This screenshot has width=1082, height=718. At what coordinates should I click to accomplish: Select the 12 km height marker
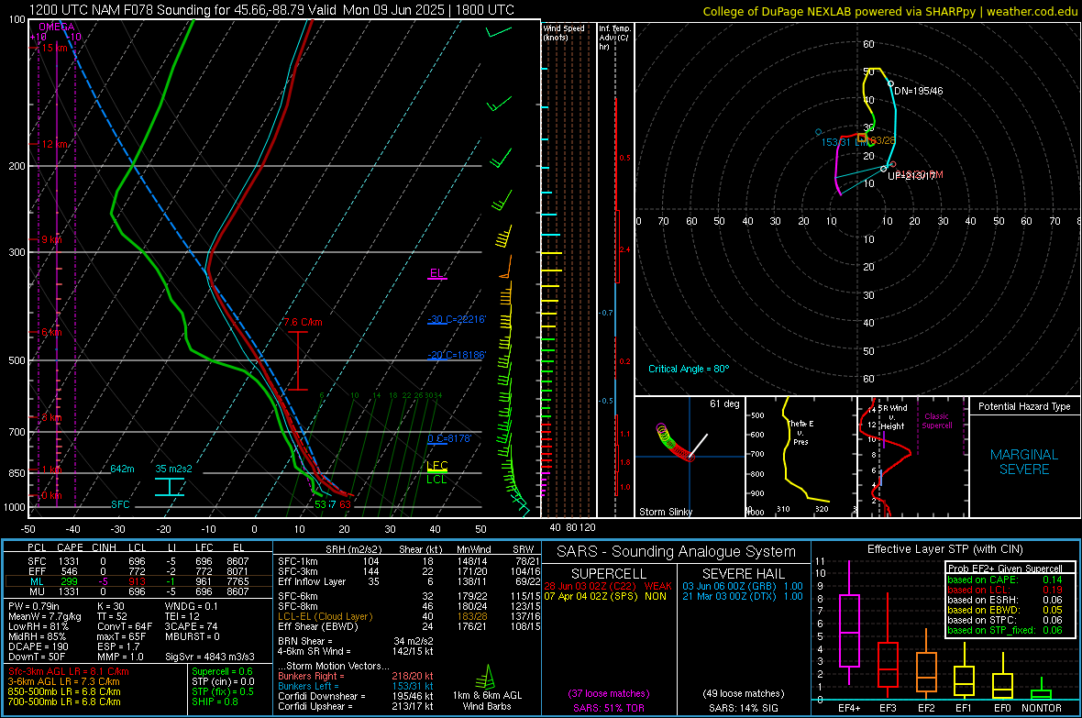[x=55, y=144]
